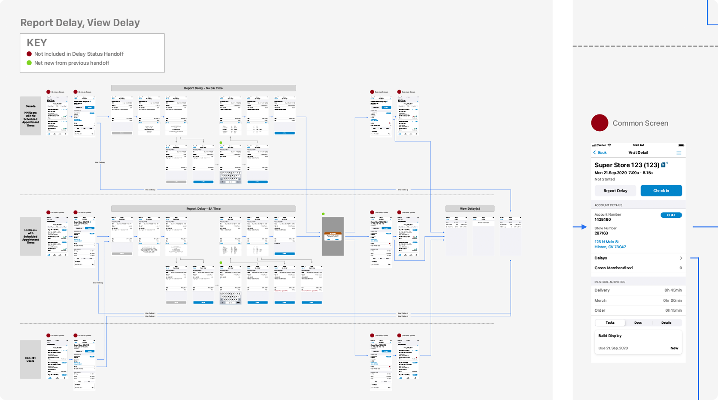718x400 pixels.
Task: Select the Delivery 0h 45min activity row
Action: tap(638, 290)
